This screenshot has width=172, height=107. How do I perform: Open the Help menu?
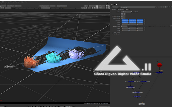click(x=27, y=2)
